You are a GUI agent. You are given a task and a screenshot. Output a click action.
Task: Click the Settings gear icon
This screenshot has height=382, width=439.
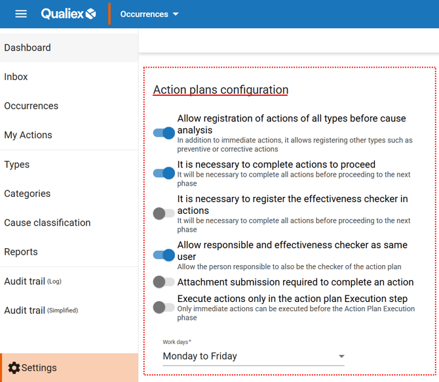point(14,368)
